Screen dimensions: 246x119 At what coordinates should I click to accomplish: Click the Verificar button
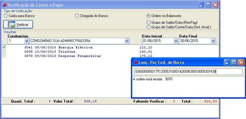18,24
